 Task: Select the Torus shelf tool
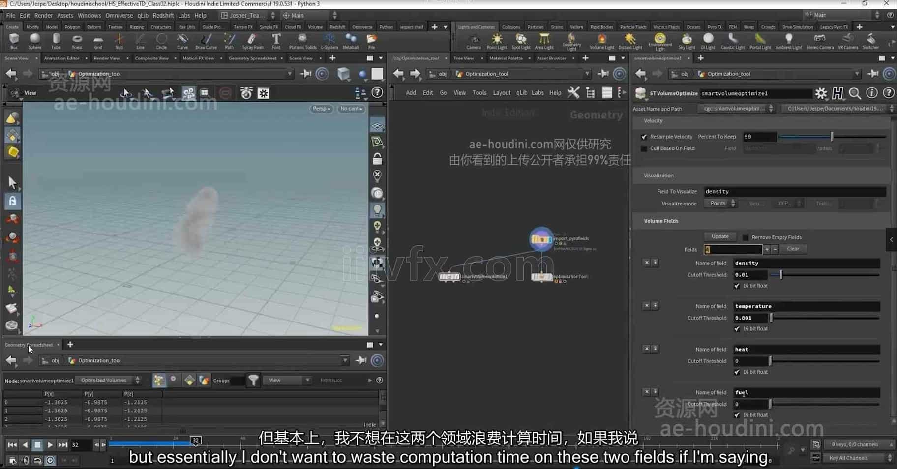pyautogui.click(x=77, y=41)
